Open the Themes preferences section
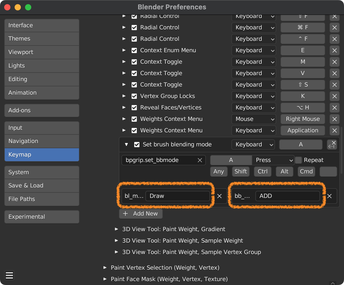The image size is (344, 285). pyautogui.click(x=42, y=39)
